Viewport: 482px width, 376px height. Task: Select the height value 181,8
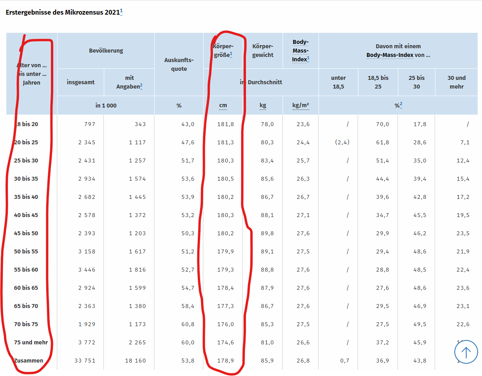point(225,124)
